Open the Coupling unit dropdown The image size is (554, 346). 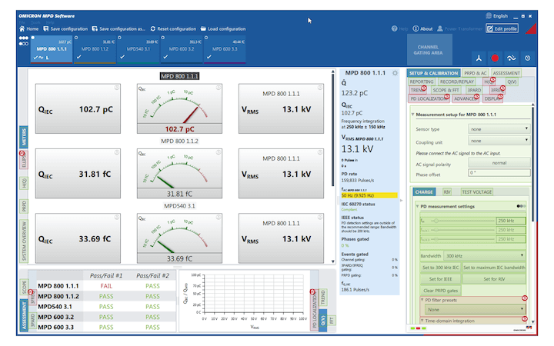point(497,141)
